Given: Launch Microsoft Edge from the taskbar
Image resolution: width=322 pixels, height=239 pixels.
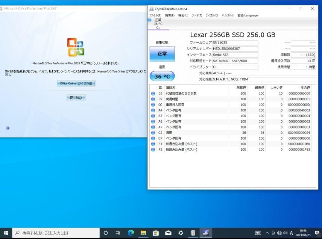Looking at the screenshot, I should (130, 233).
